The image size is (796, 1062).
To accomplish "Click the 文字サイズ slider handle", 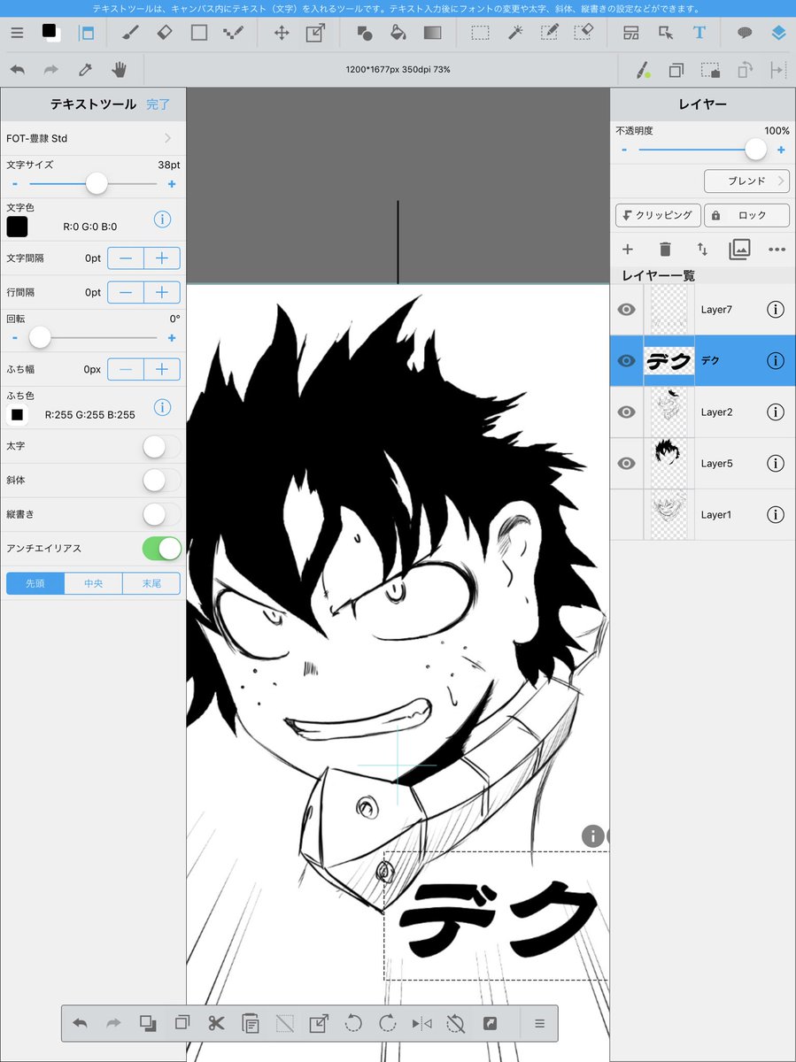I will pos(97,184).
